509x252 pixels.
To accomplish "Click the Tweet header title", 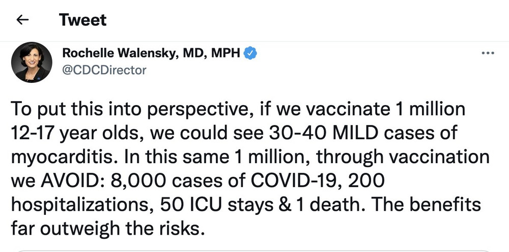I will click(x=82, y=20).
